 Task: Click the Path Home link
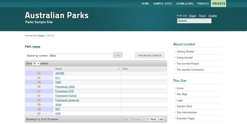(x=36, y=47)
